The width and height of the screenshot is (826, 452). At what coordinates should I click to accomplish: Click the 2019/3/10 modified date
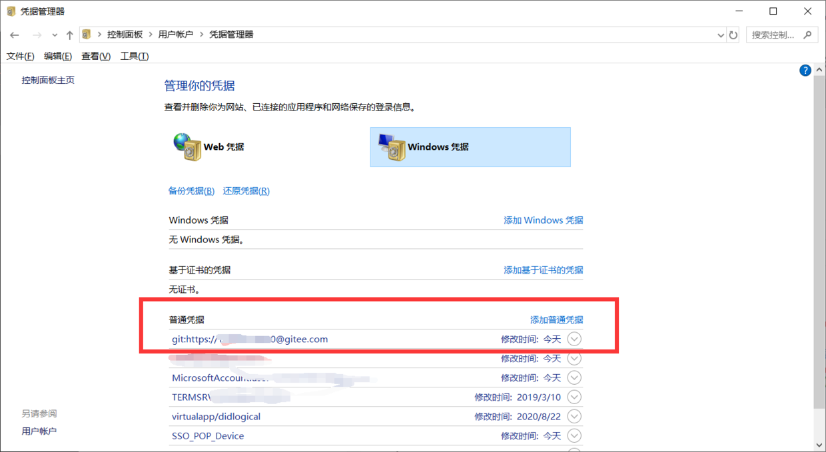[539, 397]
